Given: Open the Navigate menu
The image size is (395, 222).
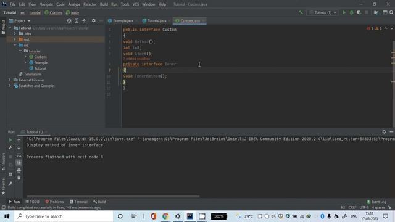Looking at the screenshot, I should [46, 4].
